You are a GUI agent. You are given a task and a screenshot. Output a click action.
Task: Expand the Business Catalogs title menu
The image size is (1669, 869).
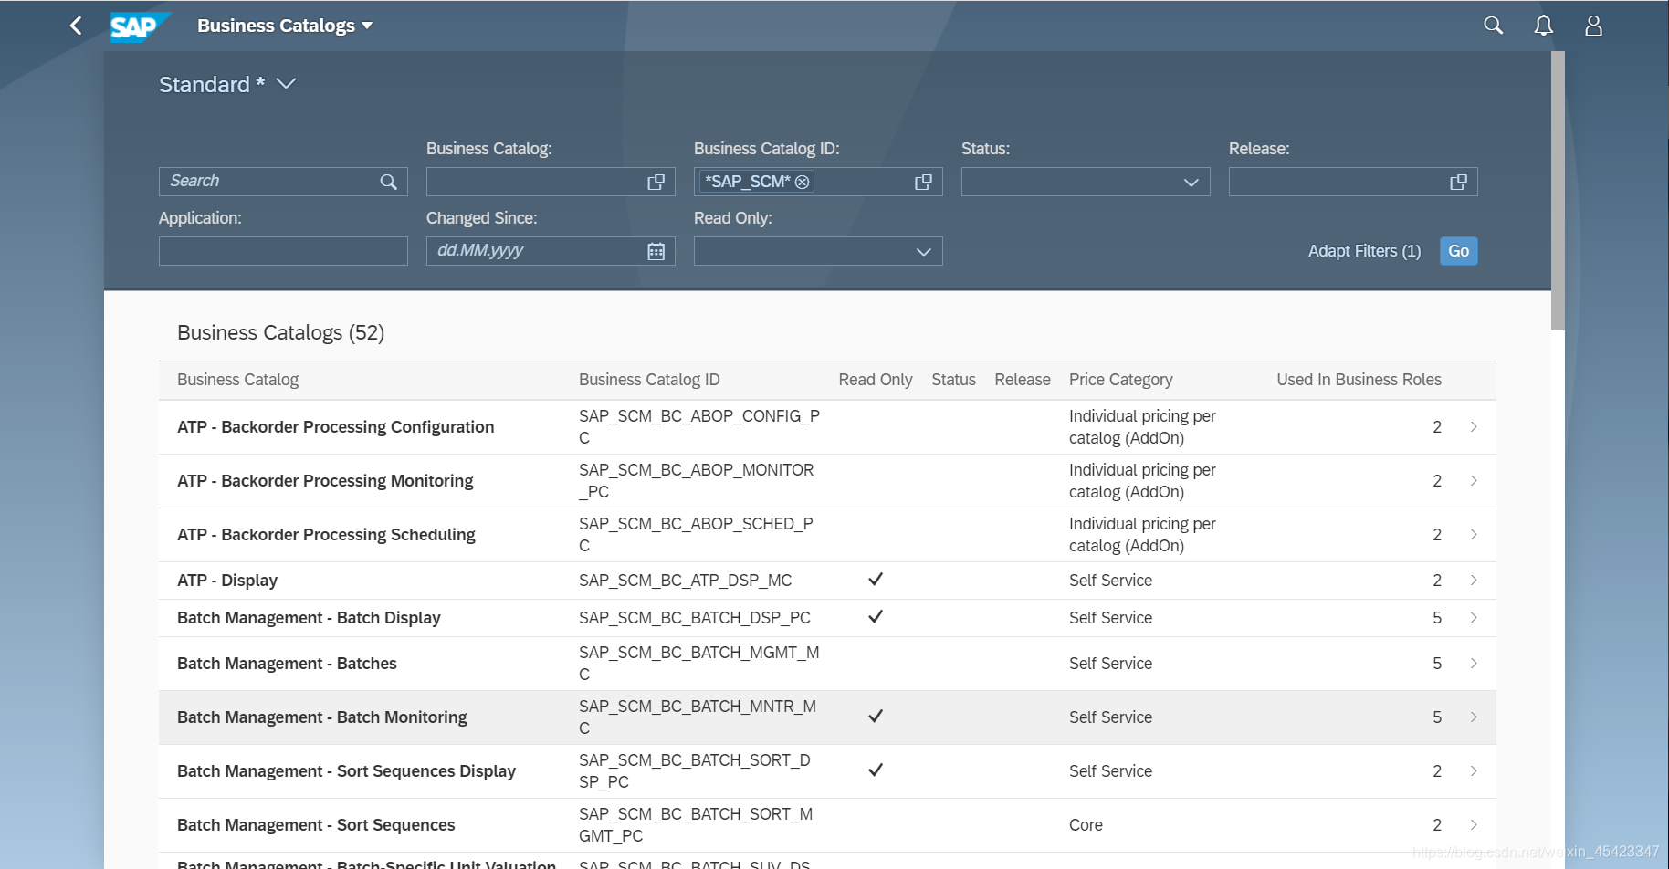(285, 26)
